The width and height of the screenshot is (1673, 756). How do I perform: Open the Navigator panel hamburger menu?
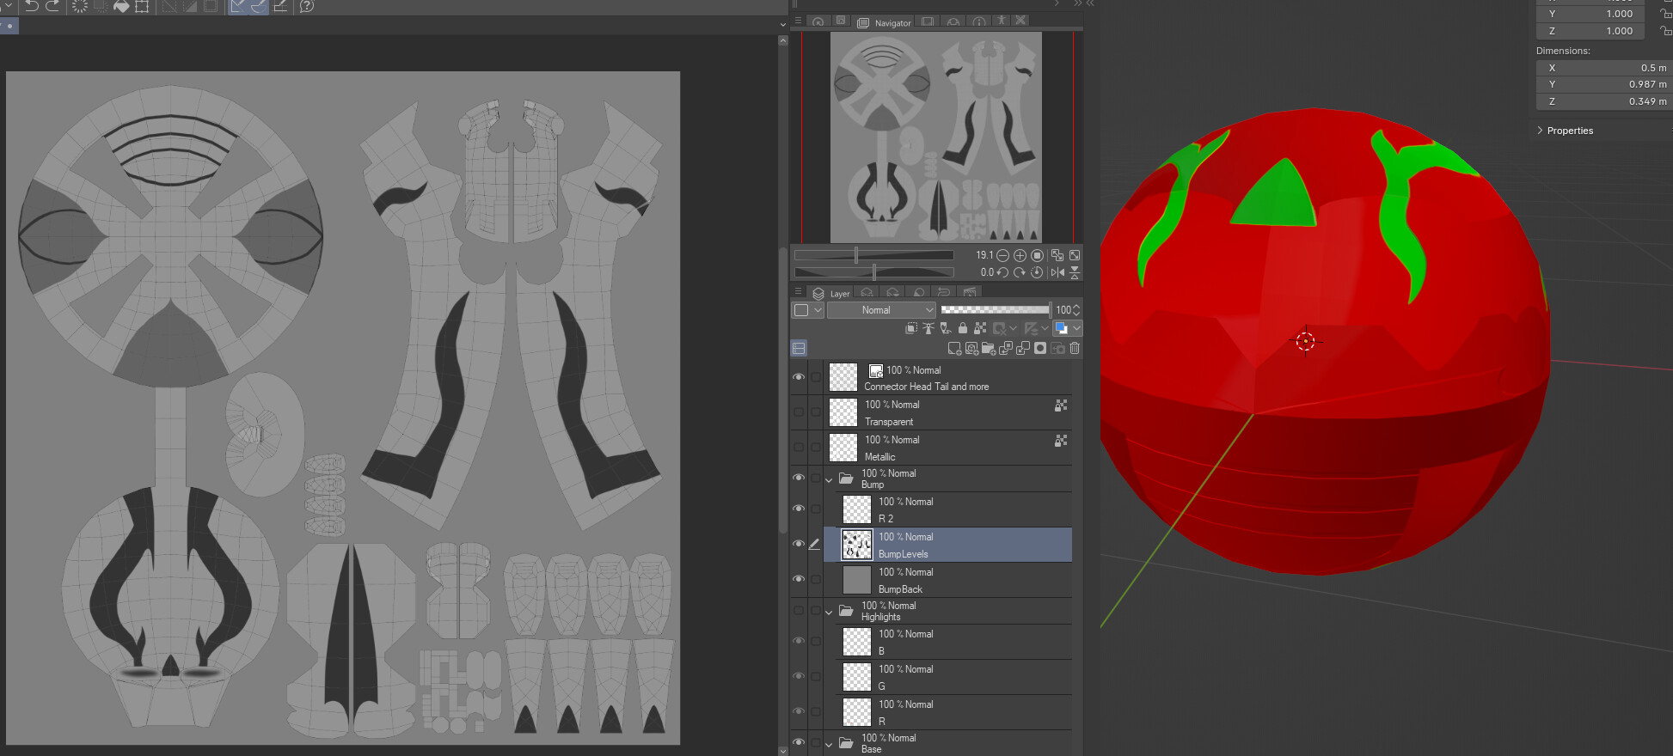tap(799, 21)
